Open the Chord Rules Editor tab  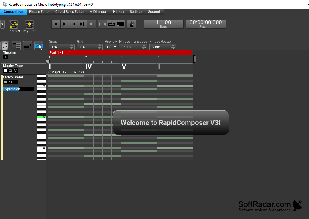click(70, 12)
